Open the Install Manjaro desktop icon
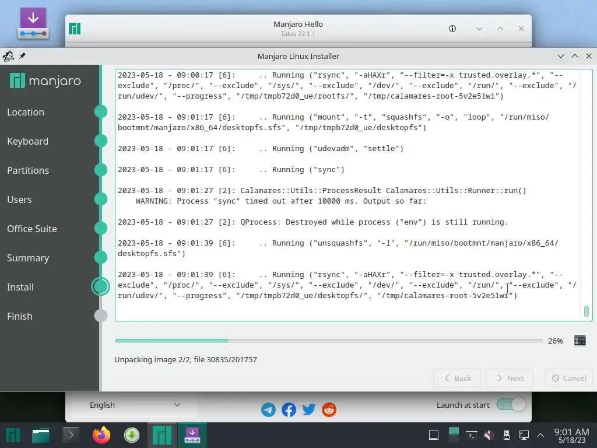The height and width of the screenshot is (448, 597). tap(33, 23)
